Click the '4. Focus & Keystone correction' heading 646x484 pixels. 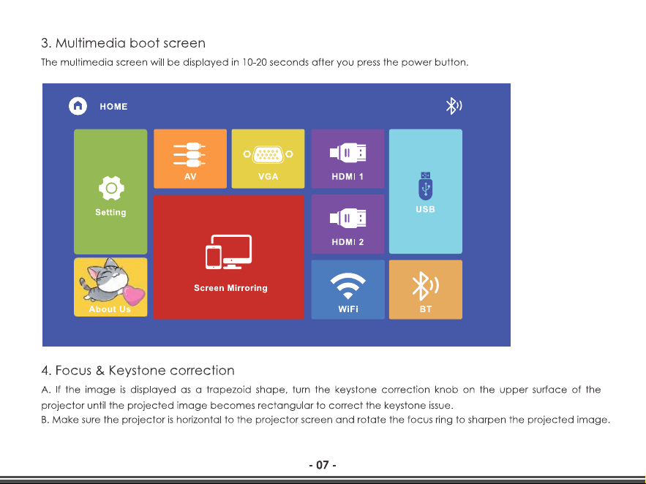(x=138, y=371)
